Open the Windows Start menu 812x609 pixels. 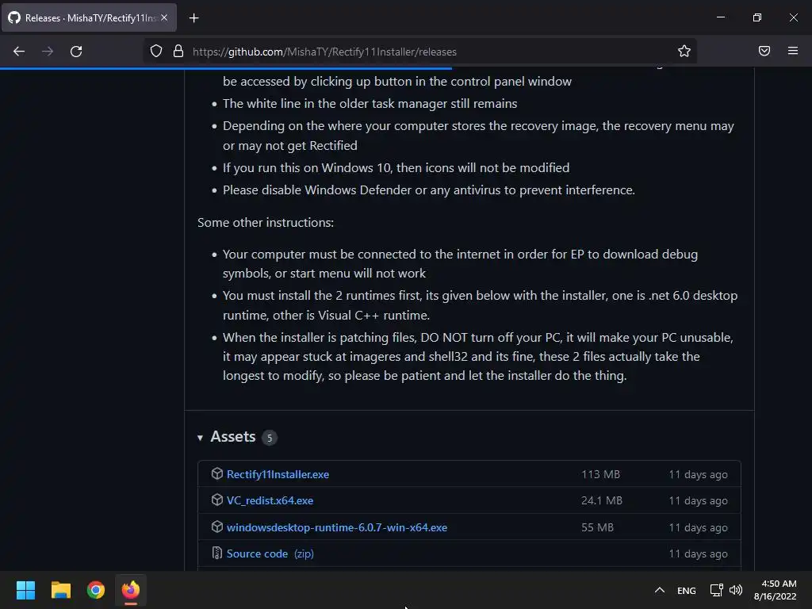26,590
